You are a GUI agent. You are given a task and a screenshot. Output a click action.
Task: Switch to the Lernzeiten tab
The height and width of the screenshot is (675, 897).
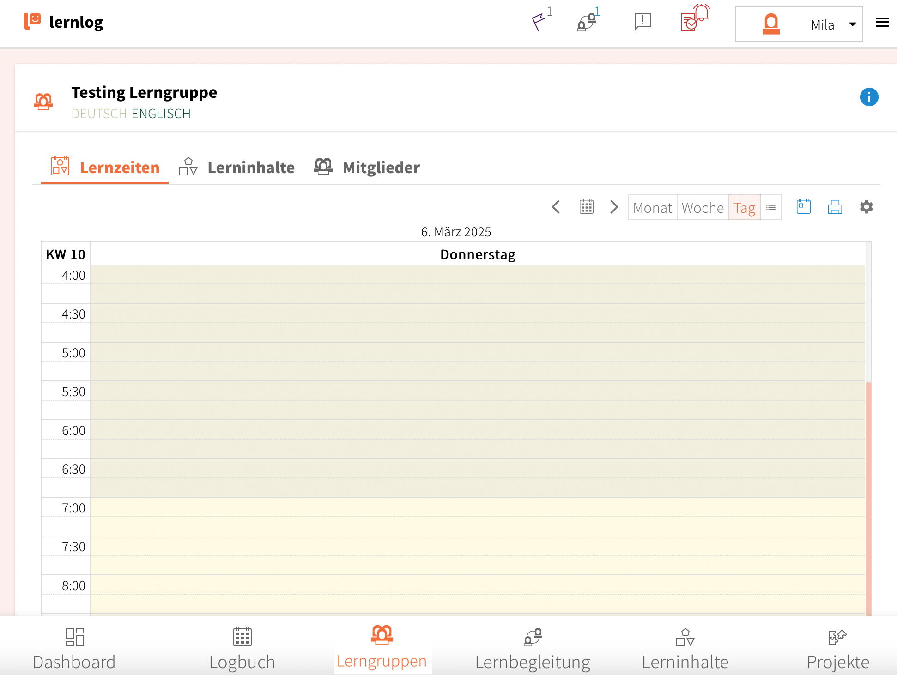coord(105,167)
